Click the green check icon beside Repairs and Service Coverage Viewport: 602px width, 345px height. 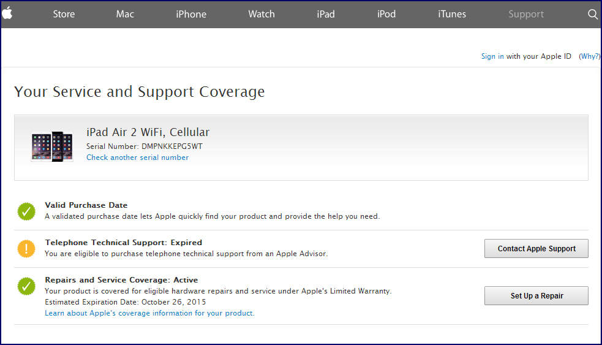pyautogui.click(x=26, y=286)
